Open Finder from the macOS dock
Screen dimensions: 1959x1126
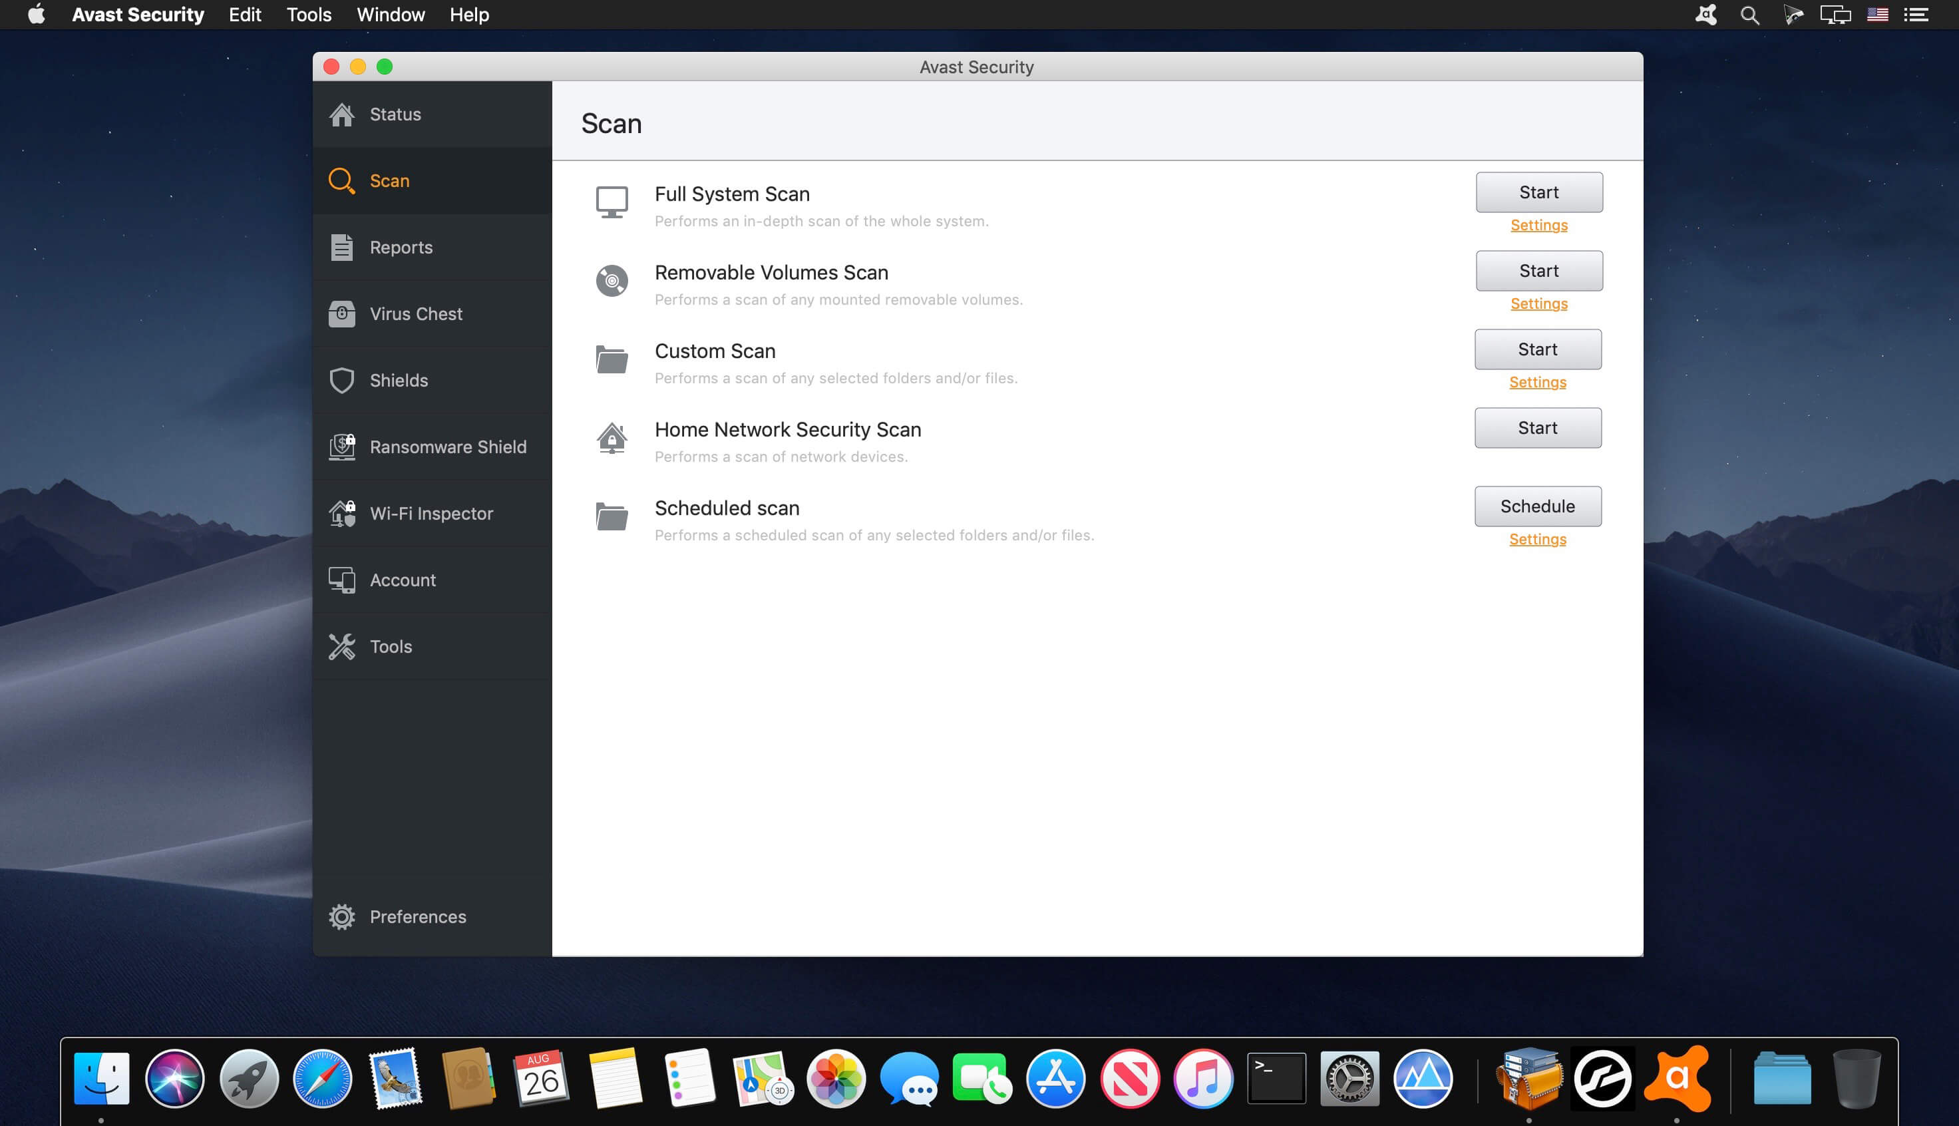point(101,1076)
